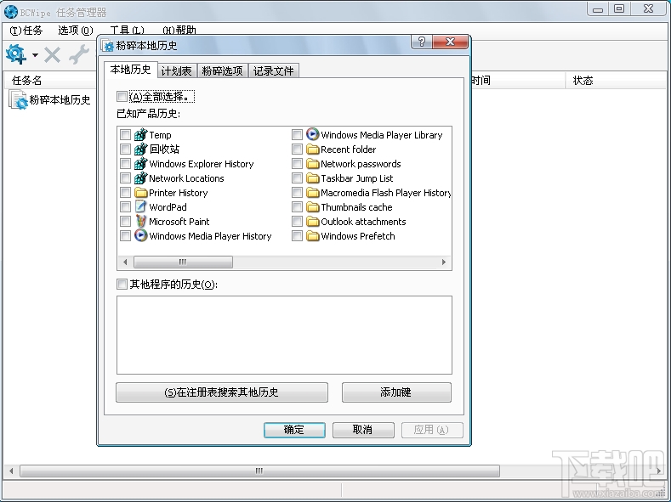Check the Microsoft Paint checkbox

point(125,222)
